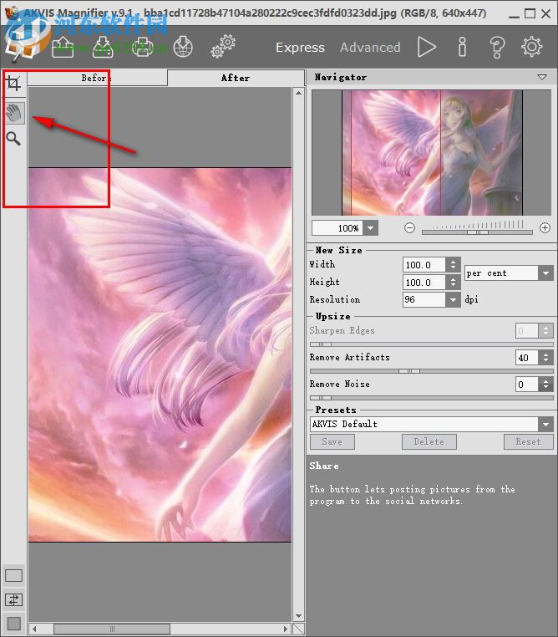Viewport: 558px width, 637px height.
Task: Click the Width input field
Action: coord(424,265)
